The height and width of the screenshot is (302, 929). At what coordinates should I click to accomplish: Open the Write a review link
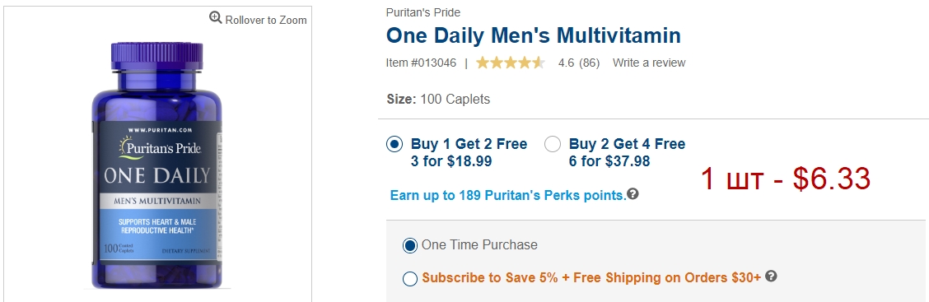(649, 63)
